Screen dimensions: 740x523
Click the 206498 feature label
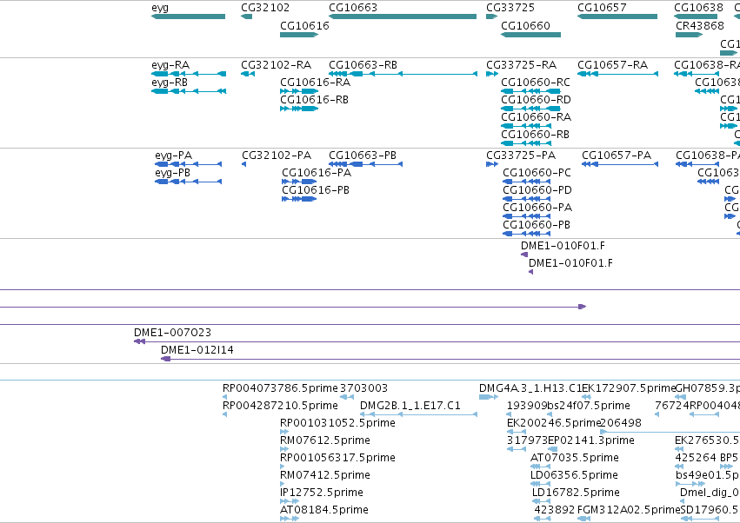coord(621,423)
